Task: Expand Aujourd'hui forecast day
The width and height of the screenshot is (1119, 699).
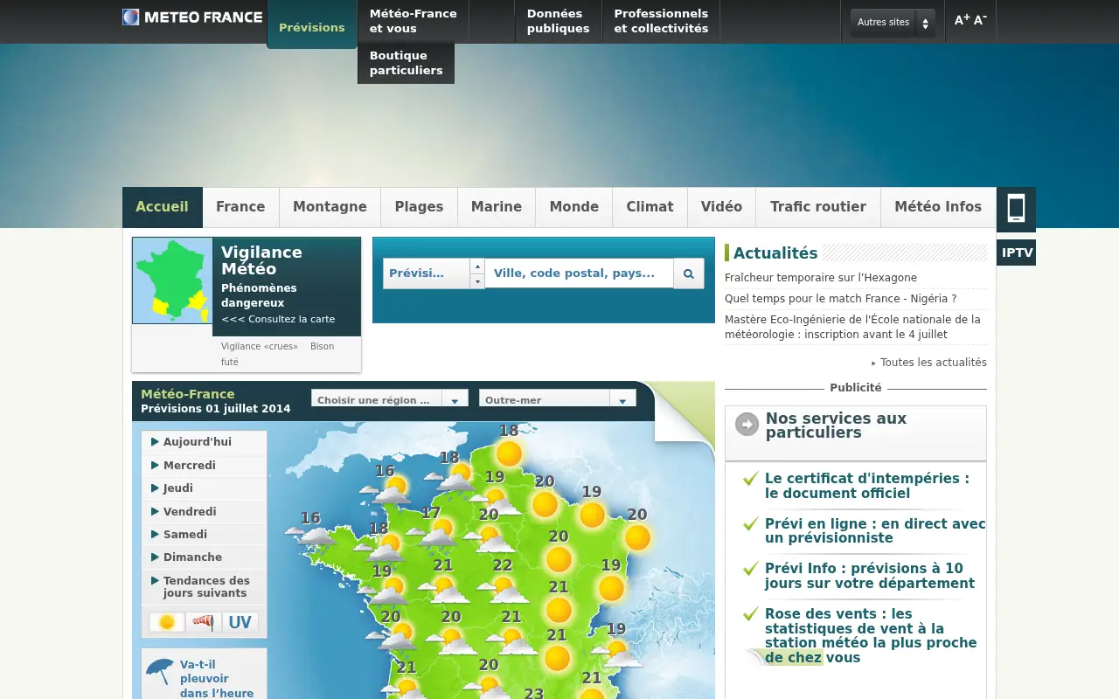Action: (x=204, y=442)
